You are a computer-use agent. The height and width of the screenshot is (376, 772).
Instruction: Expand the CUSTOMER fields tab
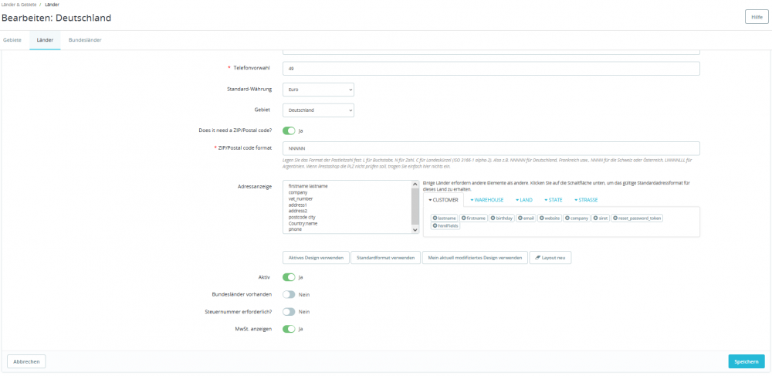point(443,200)
